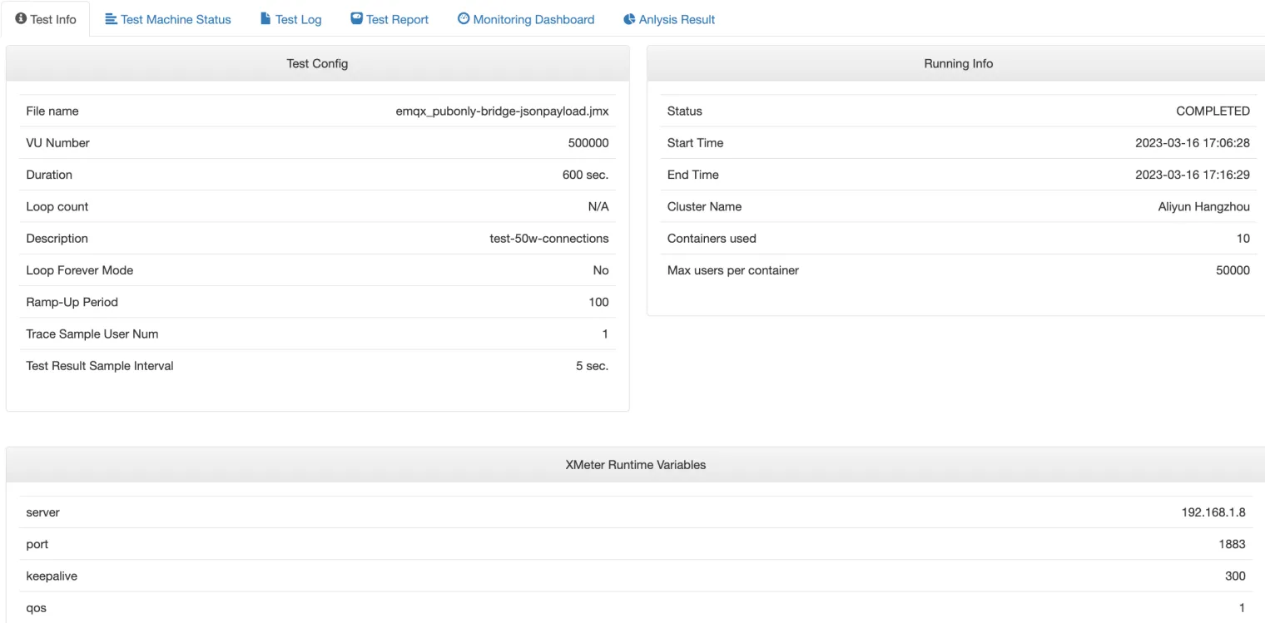Image resolution: width=1265 pixels, height=623 pixels.
Task: Click the Test Config panel header
Action: (317, 63)
